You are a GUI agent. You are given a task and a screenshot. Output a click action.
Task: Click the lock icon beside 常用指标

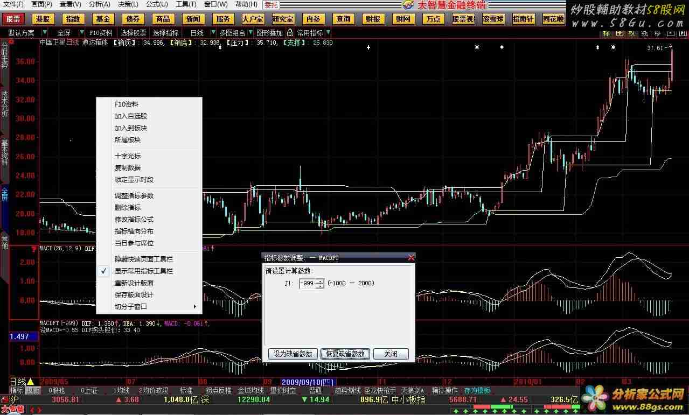[290, 33]
